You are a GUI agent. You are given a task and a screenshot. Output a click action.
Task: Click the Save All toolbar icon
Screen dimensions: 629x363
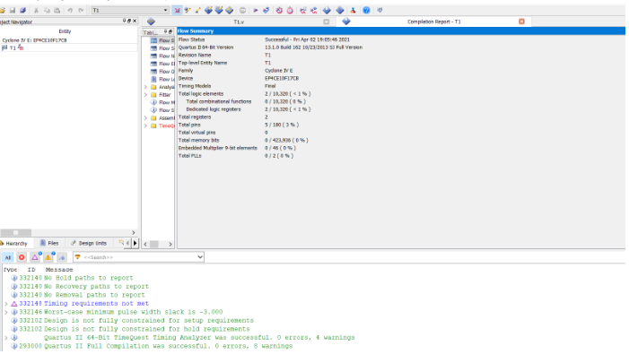(x=22, y=11)
